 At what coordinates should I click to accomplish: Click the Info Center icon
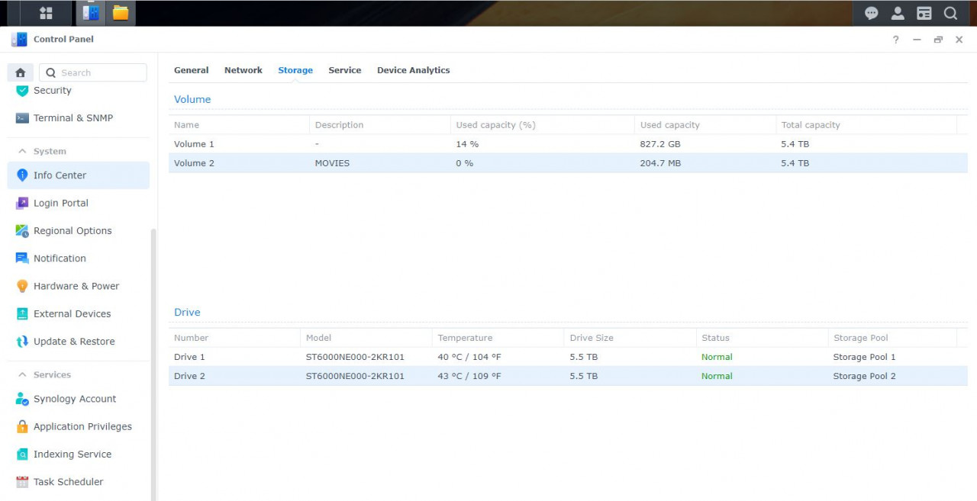click(x=22, y=175)
